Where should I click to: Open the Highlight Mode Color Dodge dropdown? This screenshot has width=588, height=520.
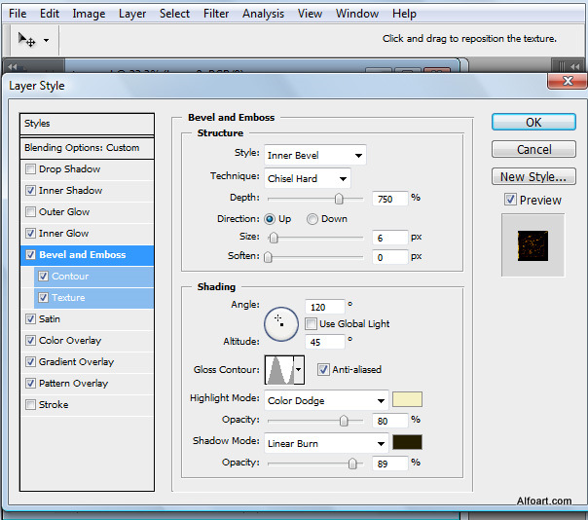[x=326, y=401]
